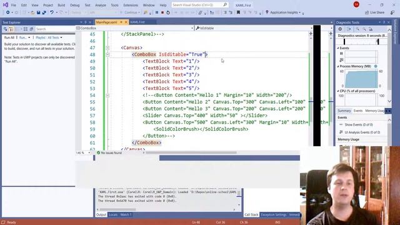Click Show Events link

pos(358,124)
